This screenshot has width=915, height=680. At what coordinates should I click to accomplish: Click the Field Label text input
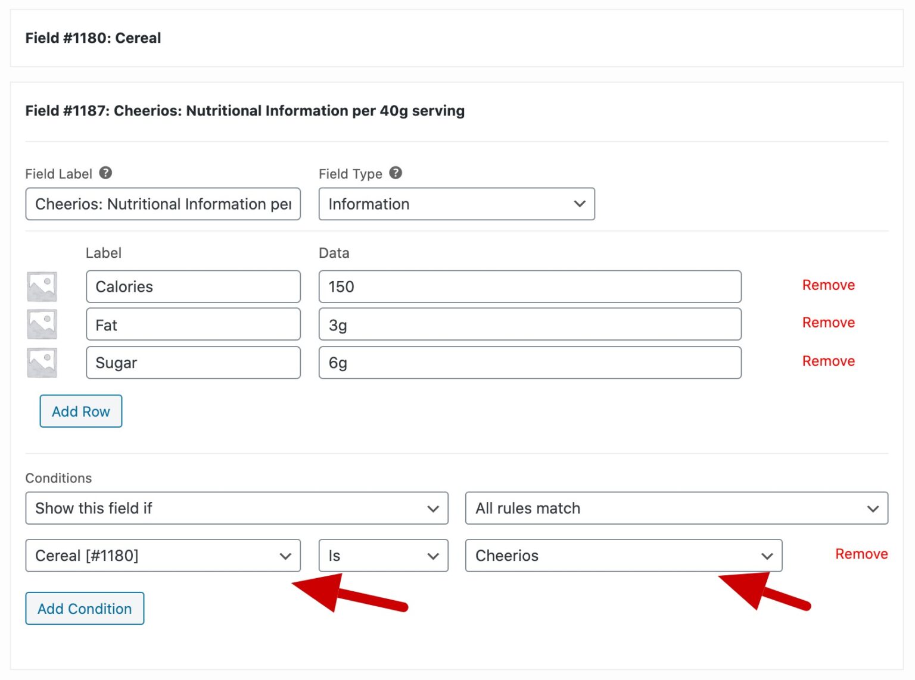pyautogui.click(x=163, y=204)
